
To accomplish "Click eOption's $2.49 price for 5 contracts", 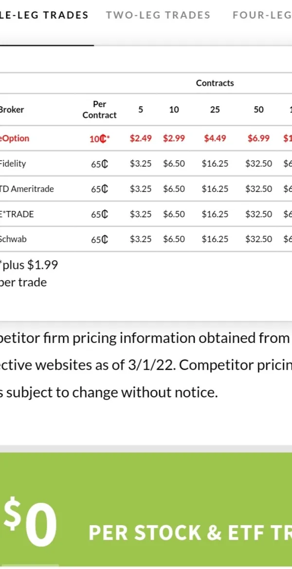I will point(141,138).
